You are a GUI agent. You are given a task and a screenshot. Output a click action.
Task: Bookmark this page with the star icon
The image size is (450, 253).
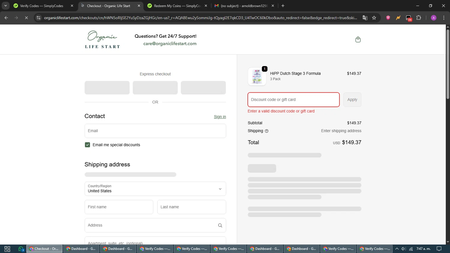point(374,18)
